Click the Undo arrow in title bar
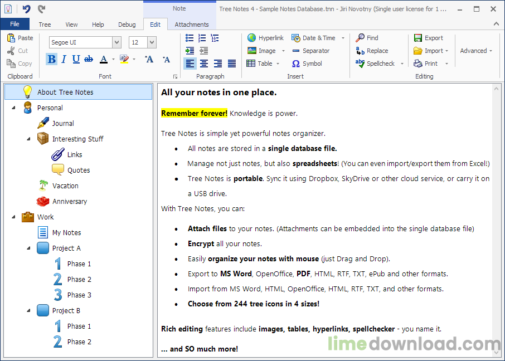The image size is (505, 361). tap(26, 9)
